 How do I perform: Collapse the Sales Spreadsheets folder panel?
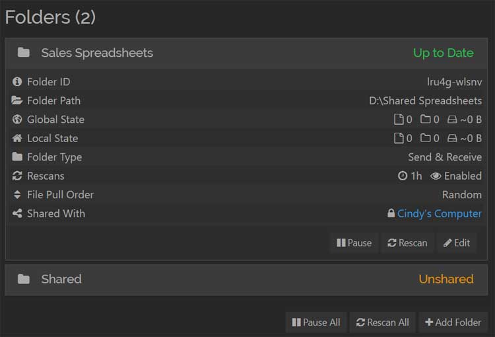point(246,53)
